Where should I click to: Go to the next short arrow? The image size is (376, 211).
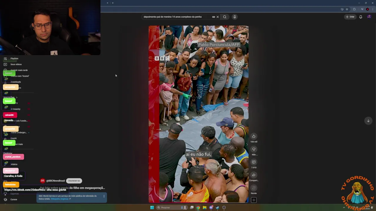(368, 121)
